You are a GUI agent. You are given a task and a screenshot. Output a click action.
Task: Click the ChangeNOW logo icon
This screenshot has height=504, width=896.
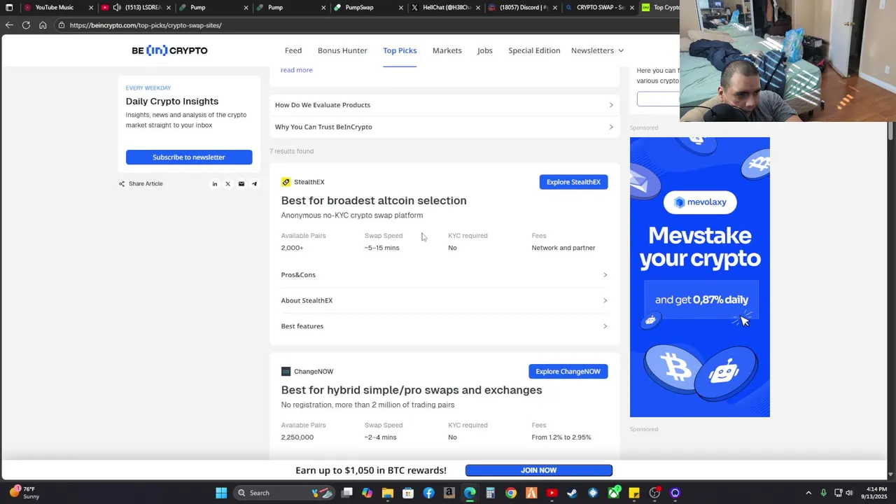pos(286,372)
